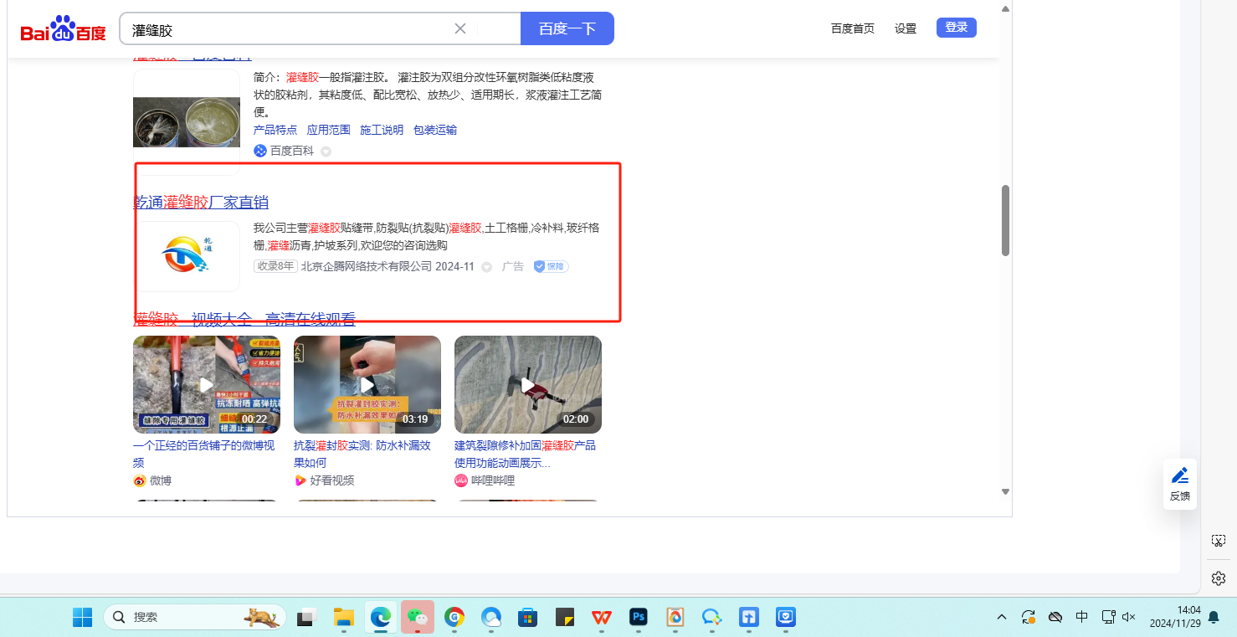Viewport: 1237px width, 637px height.
Task: Click the sync status icon in the system tray
Action: click(1029, 618)
